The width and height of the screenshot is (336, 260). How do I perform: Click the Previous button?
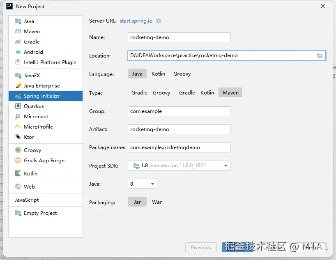pos(201,247)
